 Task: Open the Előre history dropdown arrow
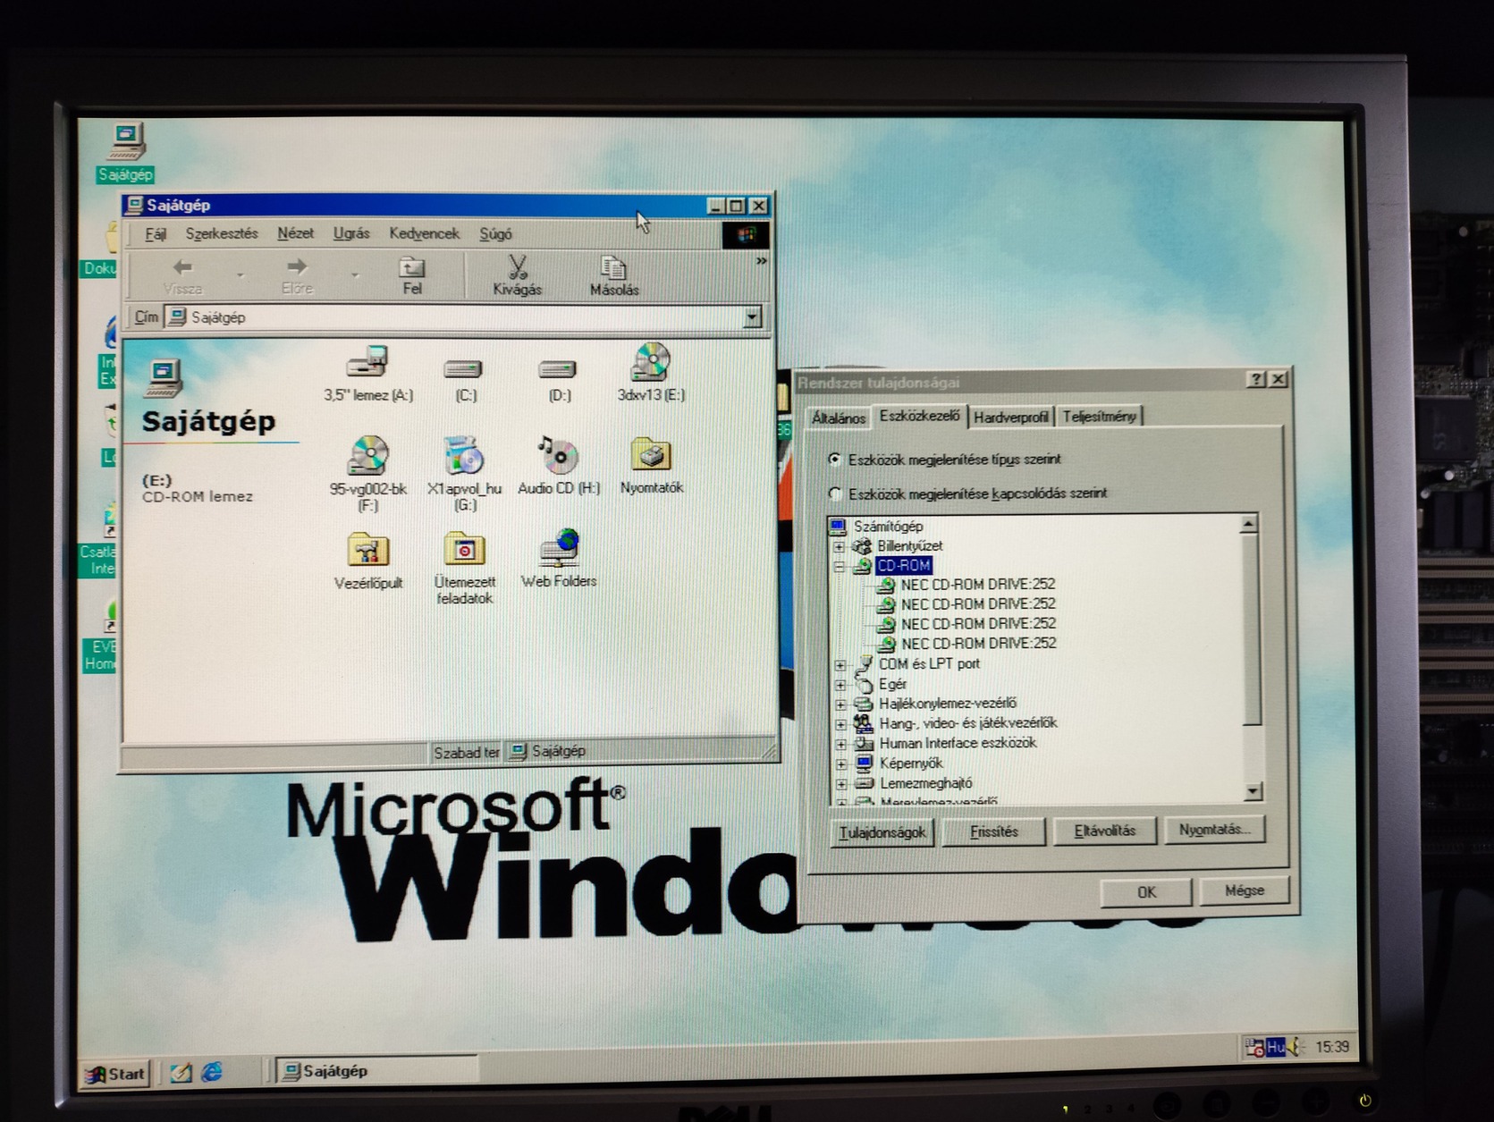(355, 276)
